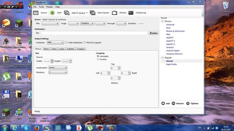Screen dimensions: 234x131
Task: Open the Title dropdown
Action: 50,23
